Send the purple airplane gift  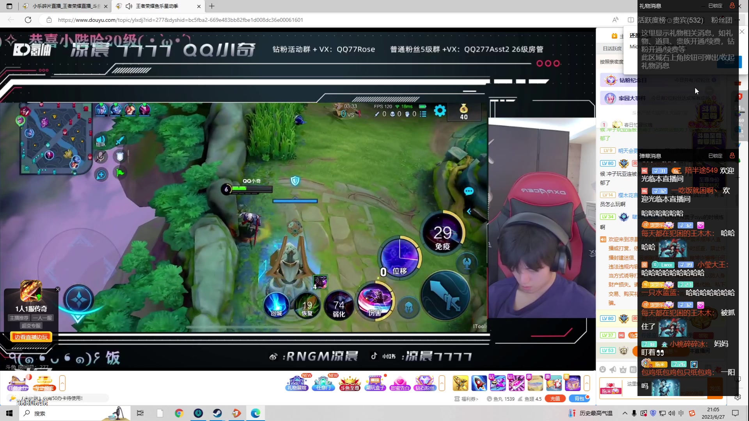pos(498,383)
